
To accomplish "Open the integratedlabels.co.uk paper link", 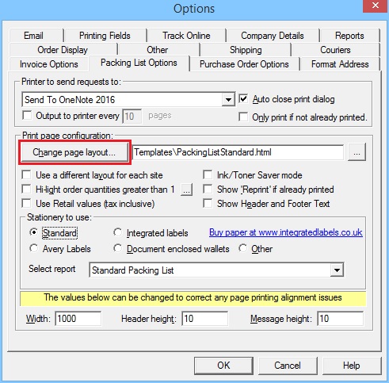I will pos(286,232).
